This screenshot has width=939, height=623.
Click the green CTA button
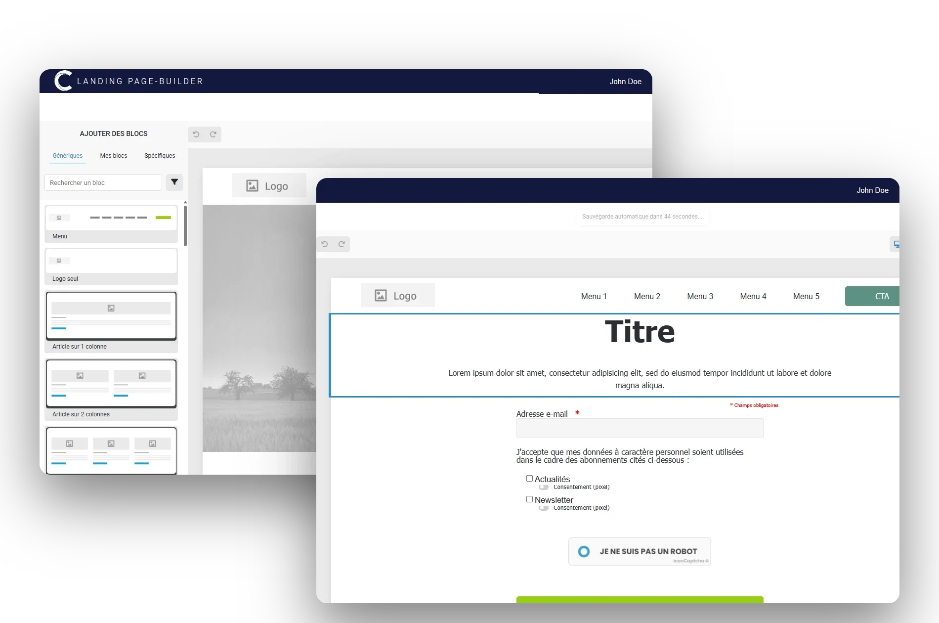coord(872,296)
